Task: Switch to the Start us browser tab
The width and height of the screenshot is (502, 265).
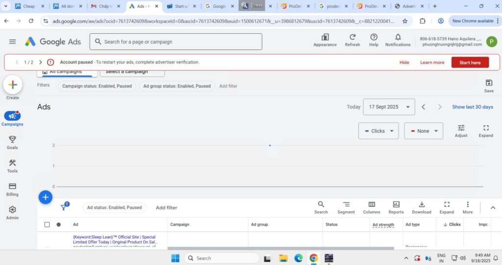Action: (181, 6)
